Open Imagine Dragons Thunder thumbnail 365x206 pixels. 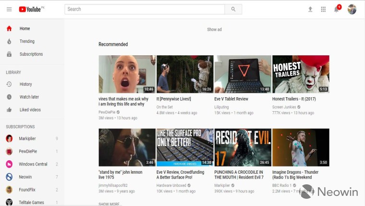[x=301, y=147]
